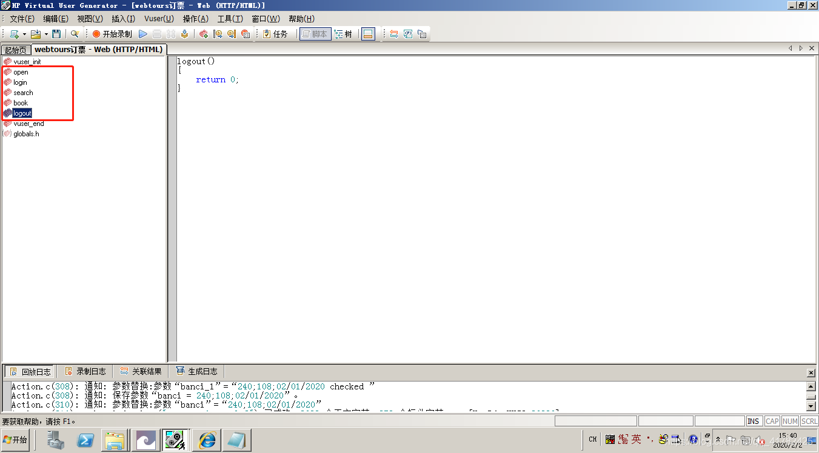819x453 pixels.
Task: Click the log scrollbar down arrow
Action: click(811, 406)
